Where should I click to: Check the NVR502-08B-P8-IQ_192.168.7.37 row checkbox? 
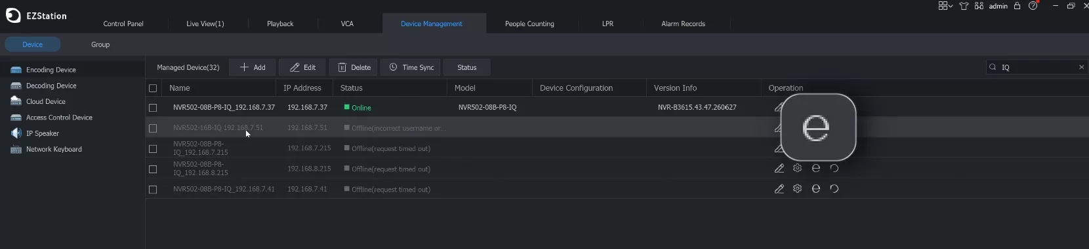point(153,108)
